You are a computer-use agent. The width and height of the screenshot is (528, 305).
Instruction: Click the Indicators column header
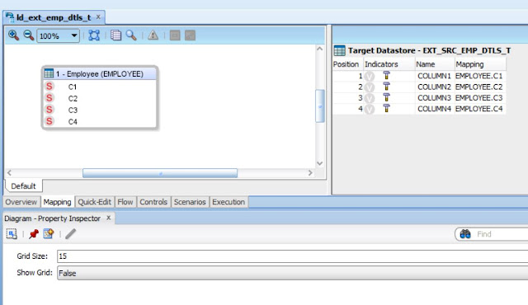pos(389,64)
